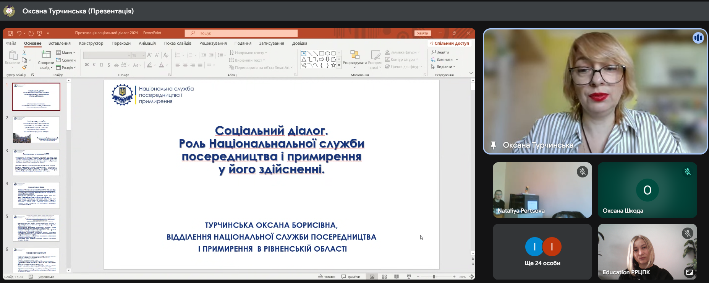Open the Макет layout dropdown
Screen dimensions: 709x283
[x=66, y=53]
